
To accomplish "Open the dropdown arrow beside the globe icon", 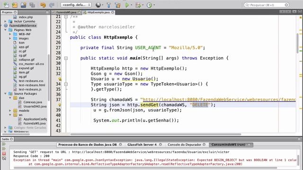I will 102,5.
